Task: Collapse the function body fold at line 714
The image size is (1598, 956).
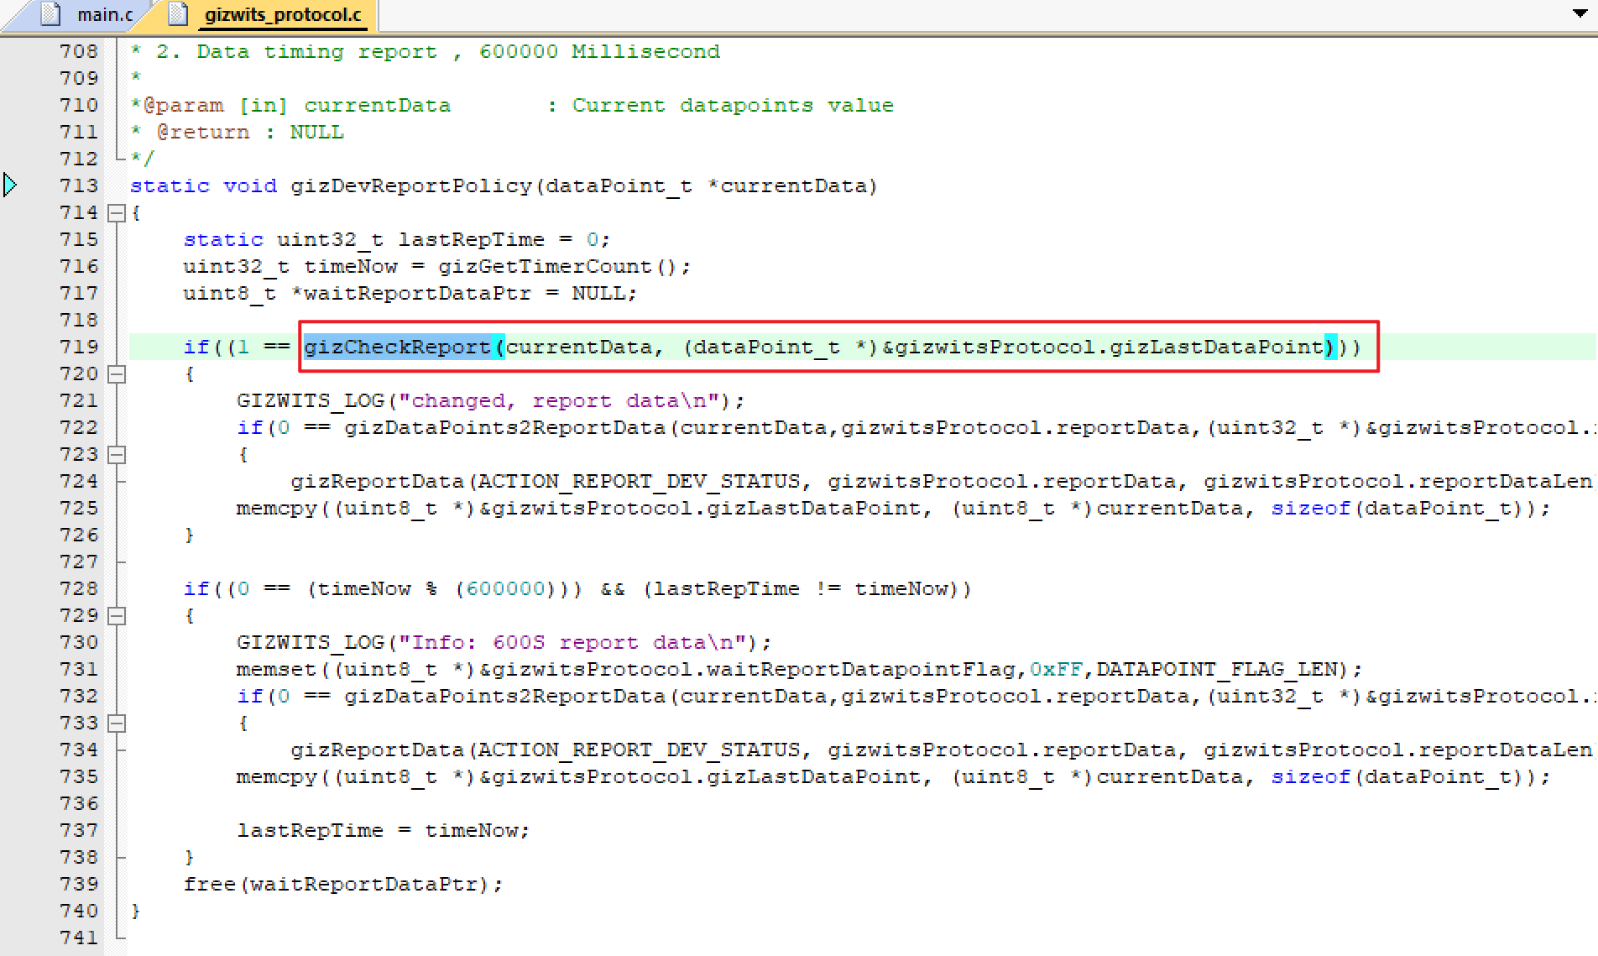Action: [117, 213]
